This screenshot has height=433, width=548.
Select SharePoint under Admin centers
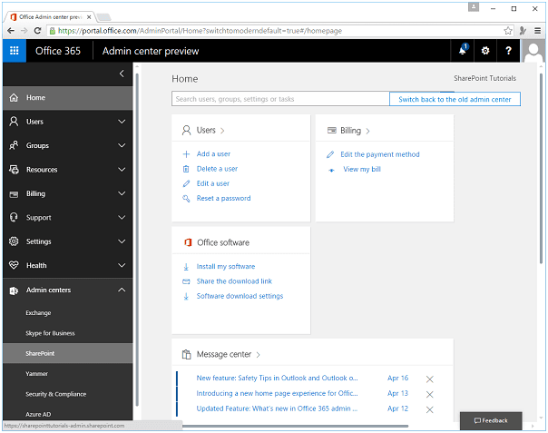(x=40, y=353)
